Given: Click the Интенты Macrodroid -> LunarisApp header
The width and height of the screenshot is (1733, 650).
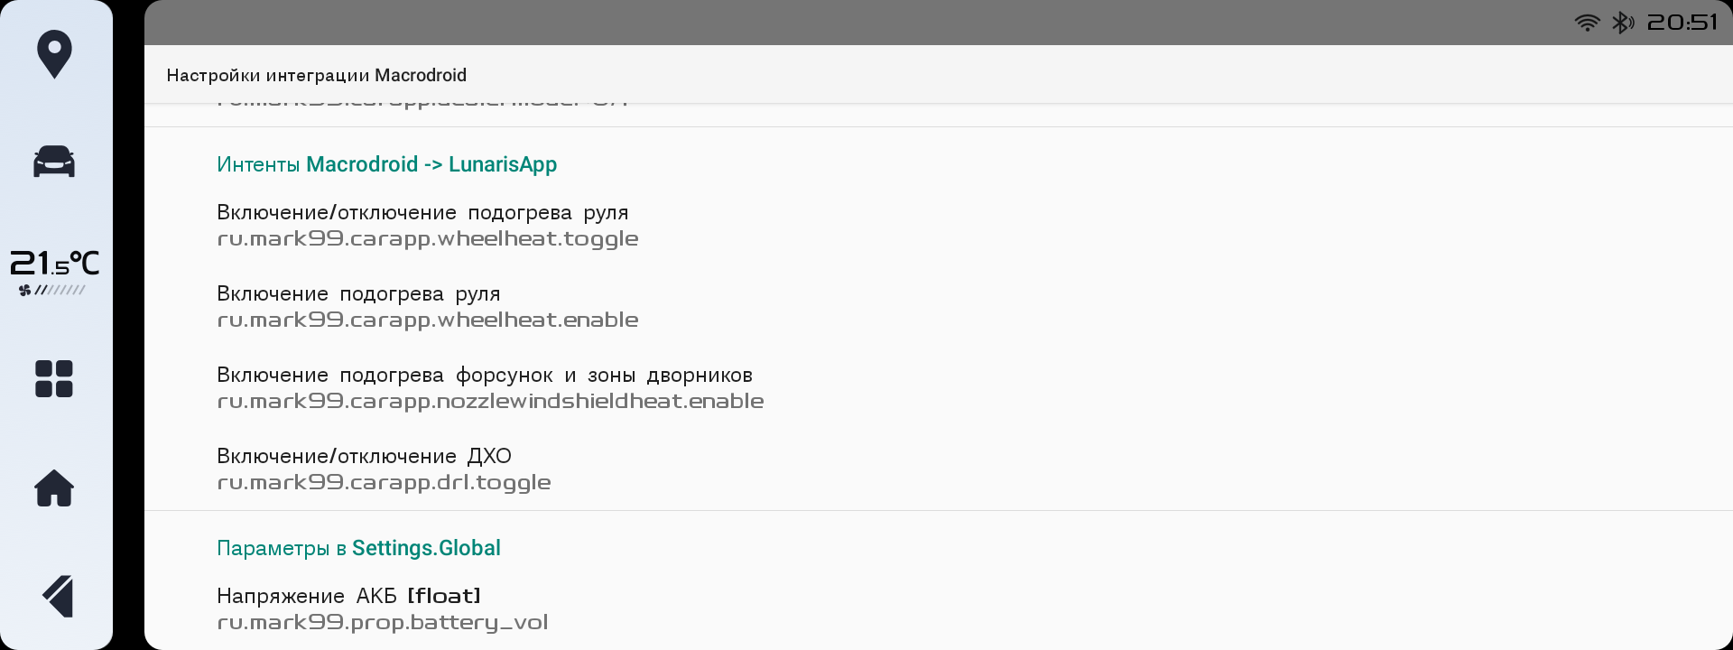Looking at the screenshot, I should [x=386, y=164].
